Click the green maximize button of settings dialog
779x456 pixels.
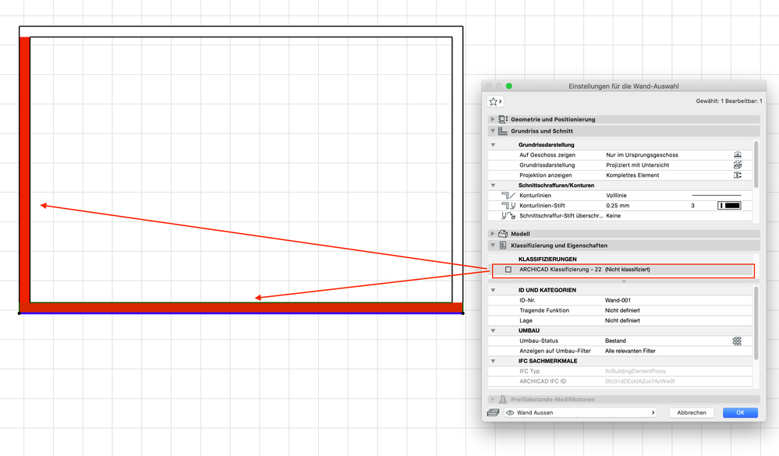[x=508, y=86]
